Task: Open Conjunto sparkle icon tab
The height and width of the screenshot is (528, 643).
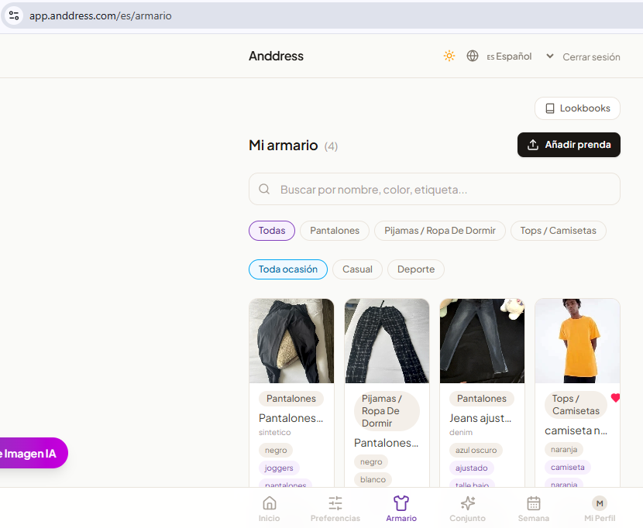Action: pos(467,503)
